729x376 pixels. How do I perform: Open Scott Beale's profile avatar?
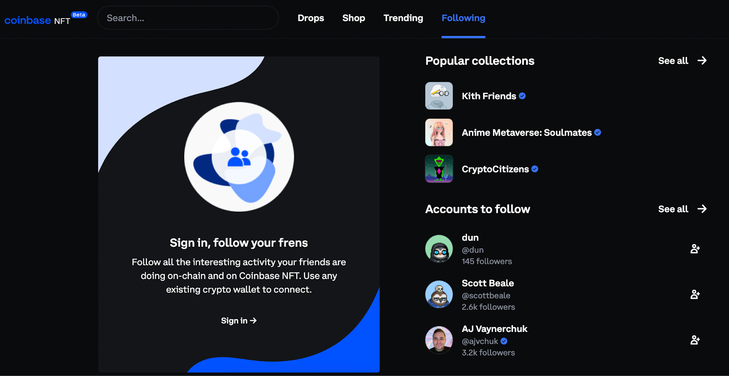point(439,294)
